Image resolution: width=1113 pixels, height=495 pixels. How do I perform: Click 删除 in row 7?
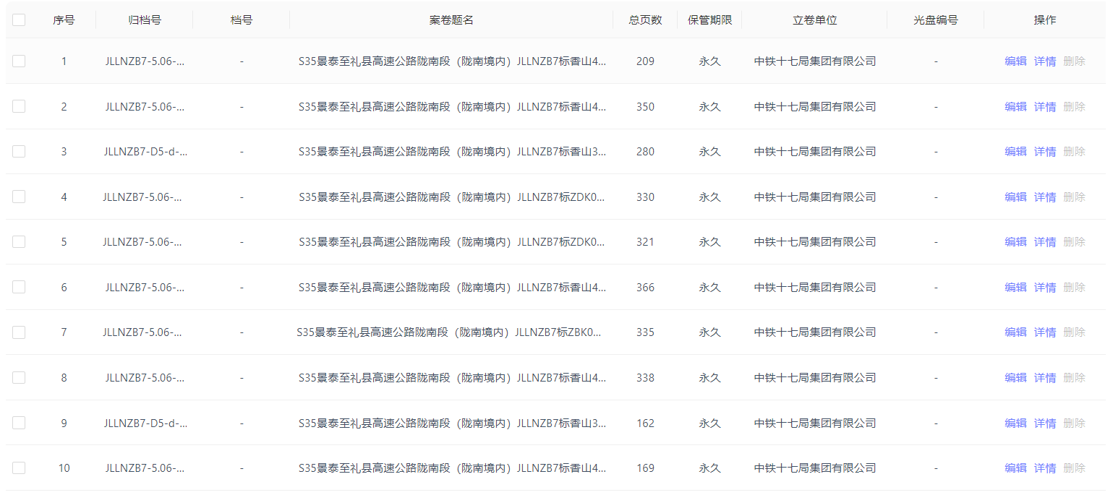(x=1075, y=332)
